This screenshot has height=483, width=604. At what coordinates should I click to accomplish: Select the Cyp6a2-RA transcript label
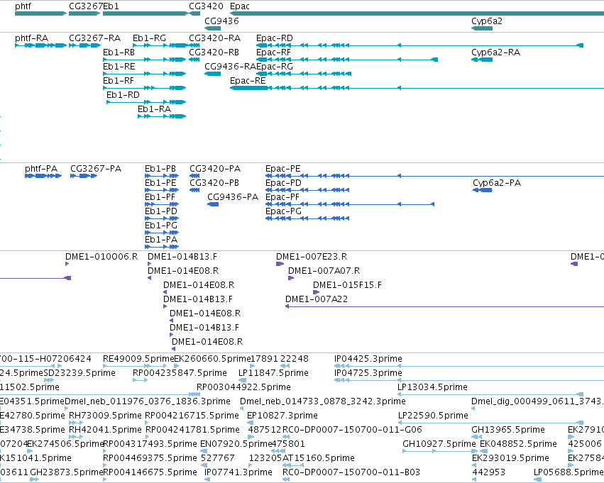click(x=495, y=52)
